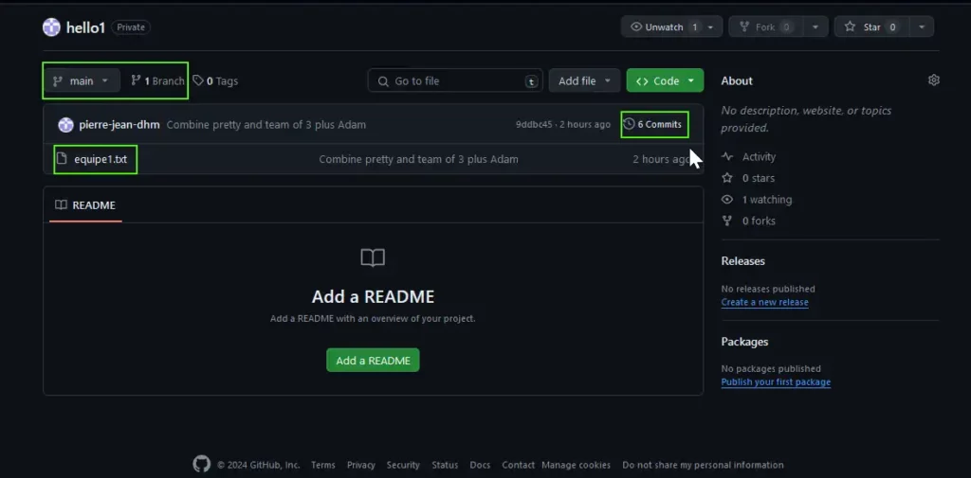Click the Fork button
This screenshot has height=478, width=971.
[765, 27]
